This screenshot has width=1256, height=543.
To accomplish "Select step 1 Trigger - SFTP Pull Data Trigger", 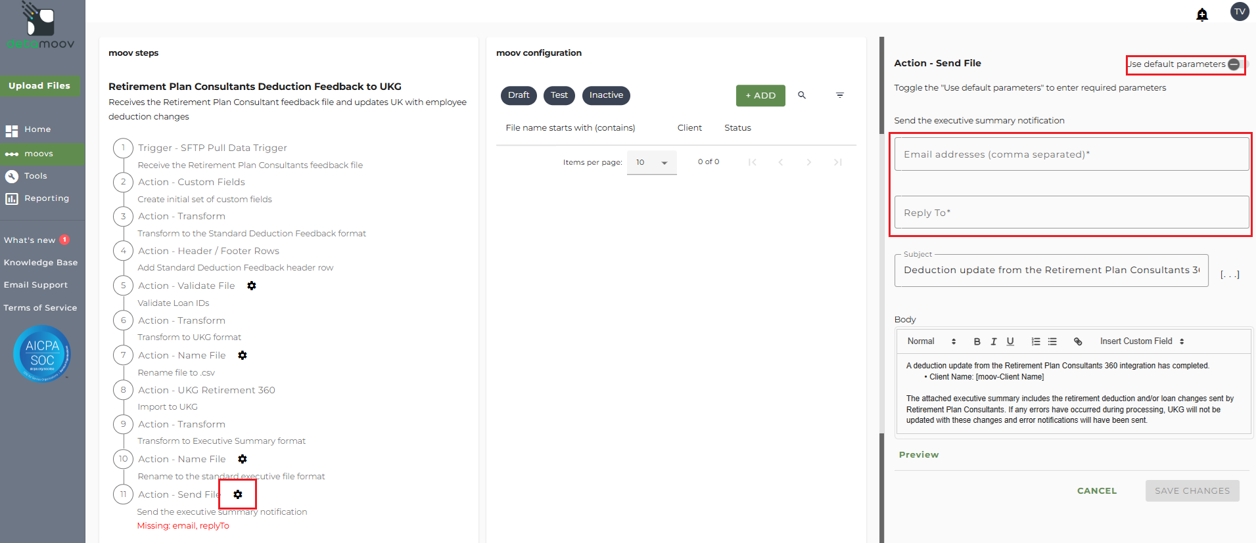I will point(212,148).
